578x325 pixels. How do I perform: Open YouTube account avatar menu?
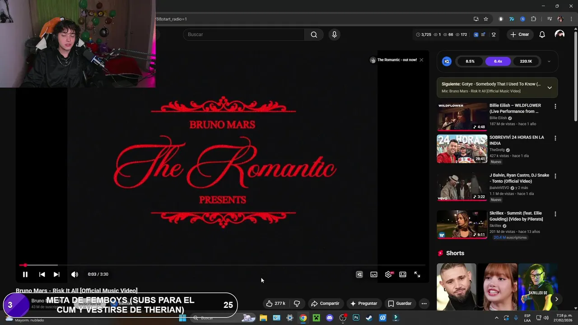coord(559,35)
